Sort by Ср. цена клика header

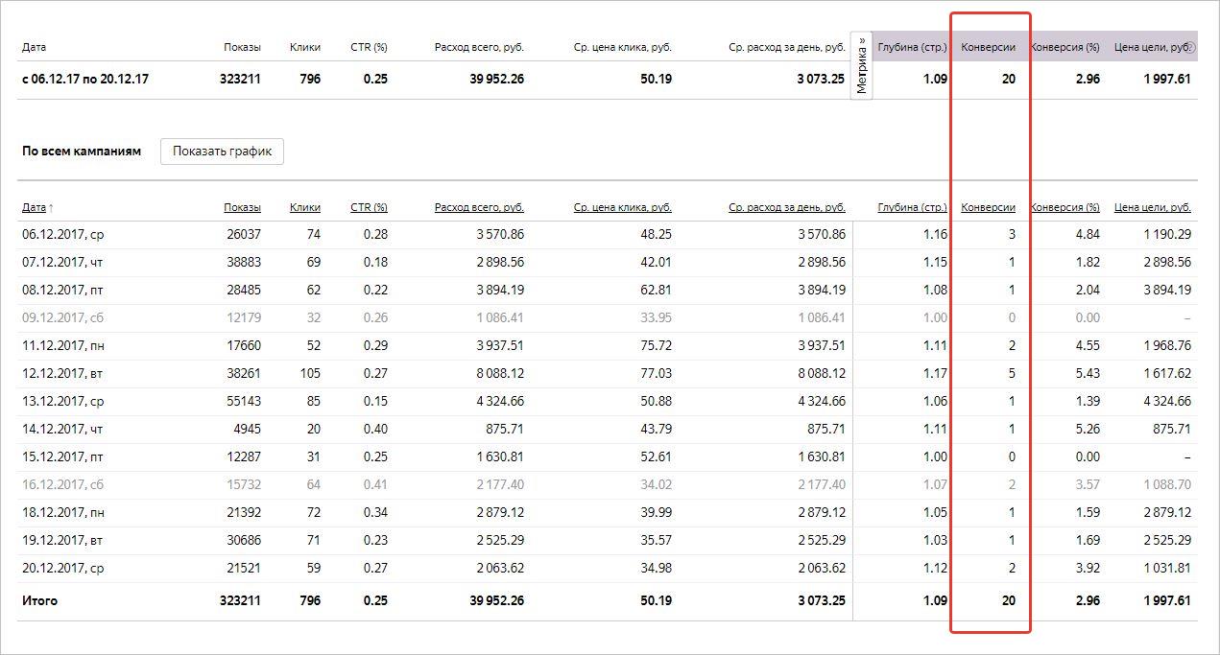622,207
